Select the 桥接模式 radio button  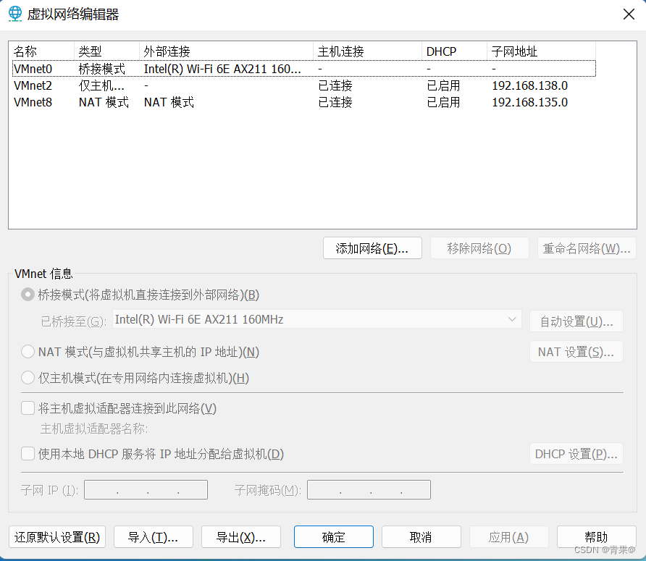(x=28, y=295)
